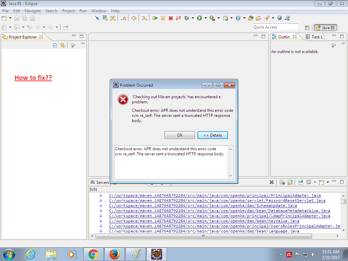
Task: Click the Print icon
Action: coord(32,18)
